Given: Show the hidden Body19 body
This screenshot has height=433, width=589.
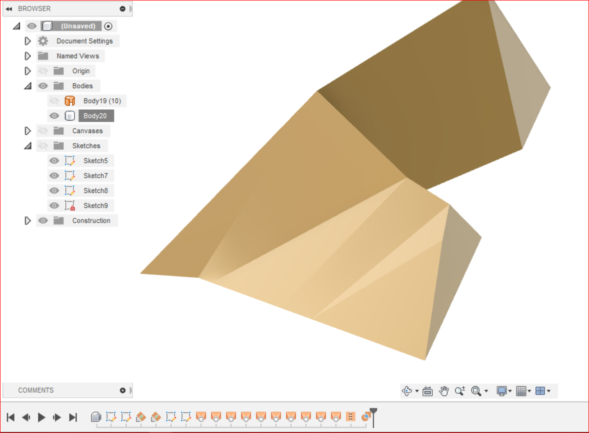Looking at the screenshot, I should 54,100.
